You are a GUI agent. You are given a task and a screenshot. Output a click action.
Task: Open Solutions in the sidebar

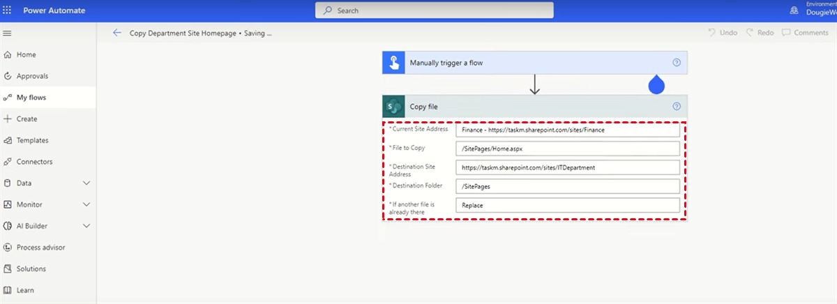[31, 268]
